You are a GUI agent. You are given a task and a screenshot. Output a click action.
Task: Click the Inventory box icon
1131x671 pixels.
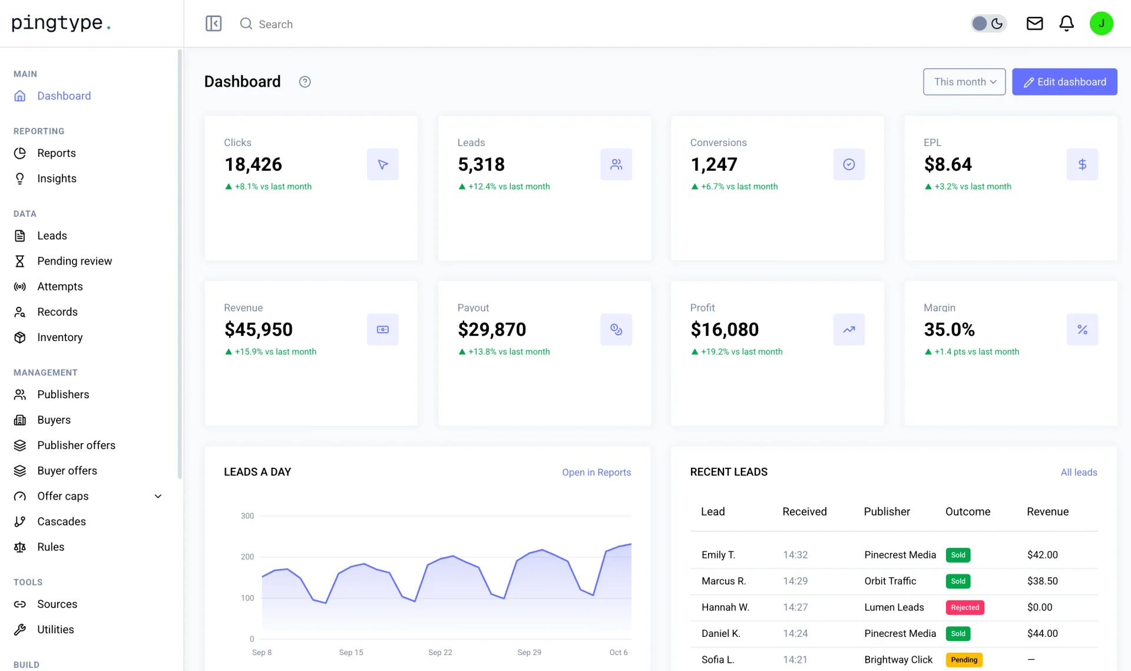point(20,337)
